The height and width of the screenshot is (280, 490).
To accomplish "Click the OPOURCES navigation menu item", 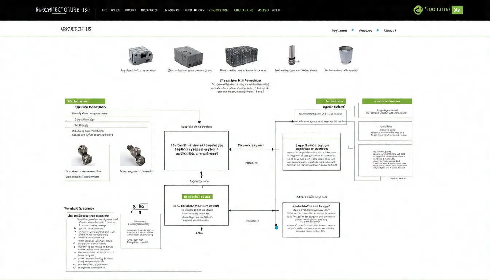I will coord(149,10).
